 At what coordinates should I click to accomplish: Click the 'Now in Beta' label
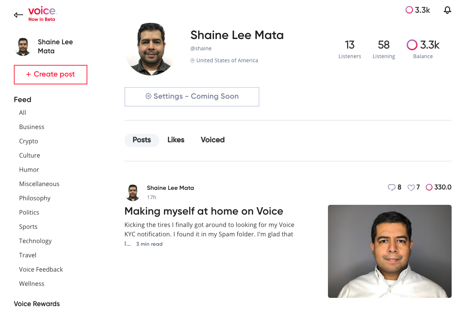(x=42, y=20)
